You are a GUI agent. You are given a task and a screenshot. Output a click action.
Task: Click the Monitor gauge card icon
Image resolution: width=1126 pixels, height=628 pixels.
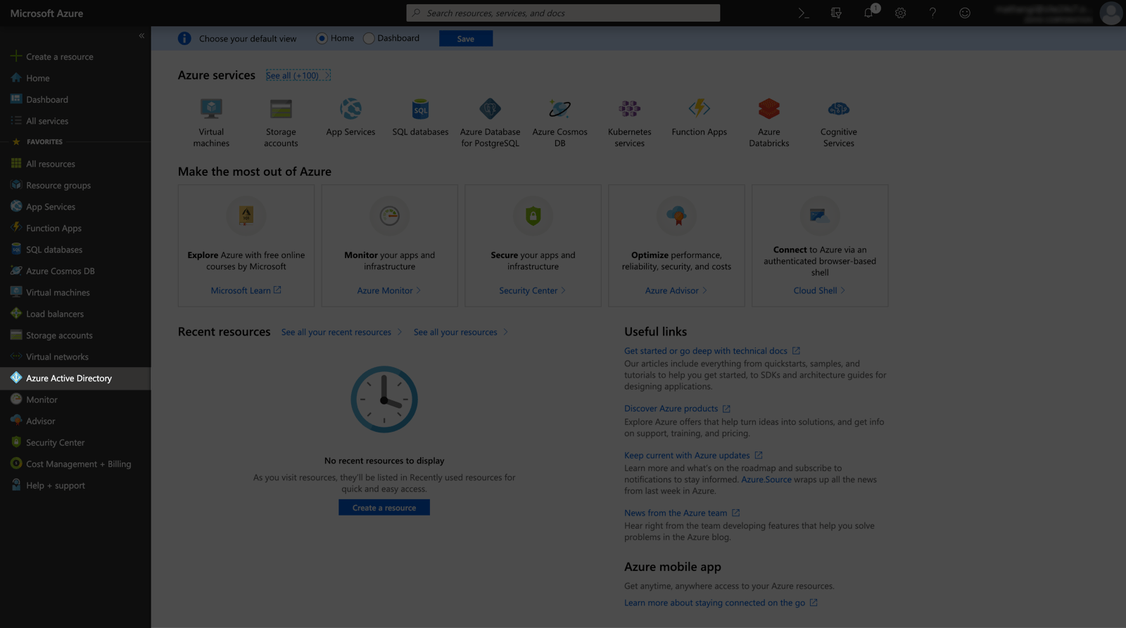tap(389, 216)
